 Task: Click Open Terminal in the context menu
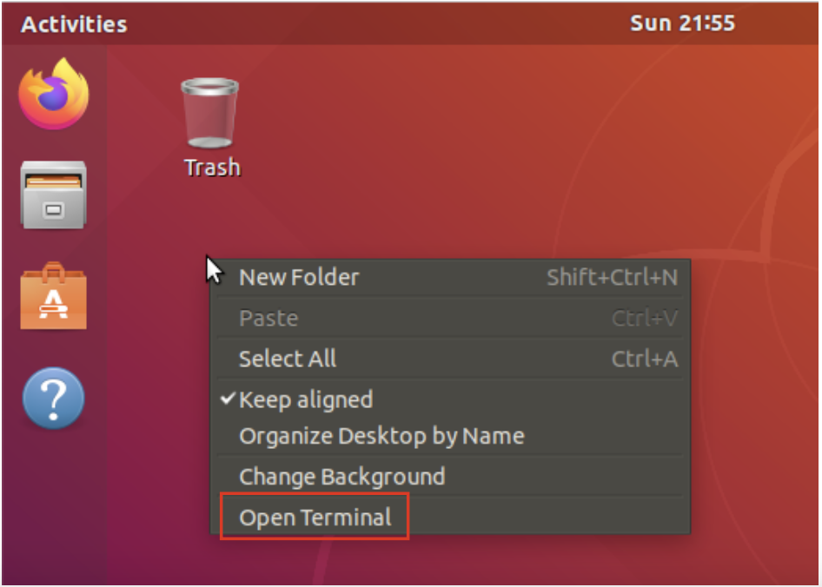click(x=315, y=518)
